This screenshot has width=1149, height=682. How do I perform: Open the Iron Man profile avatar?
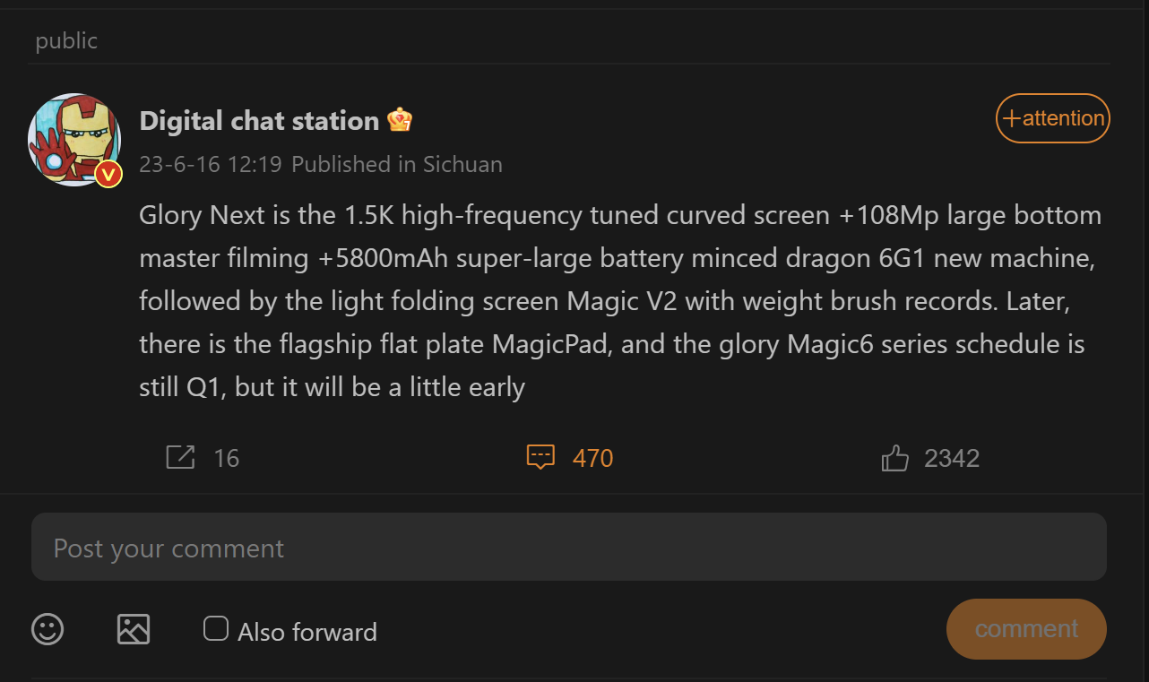point(73,139)
